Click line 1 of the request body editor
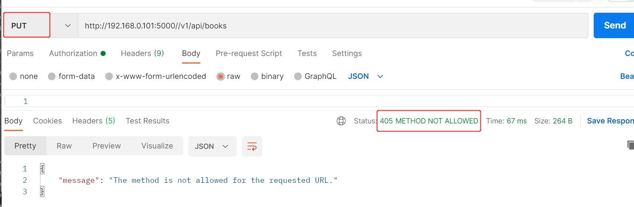 [x=297, y=101]
